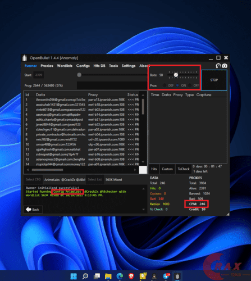The image size is (251, 281).
Task: Select the row with proxy par-a07.ipvanish.com
Action: pyautogui.click(x=83, y=149)
